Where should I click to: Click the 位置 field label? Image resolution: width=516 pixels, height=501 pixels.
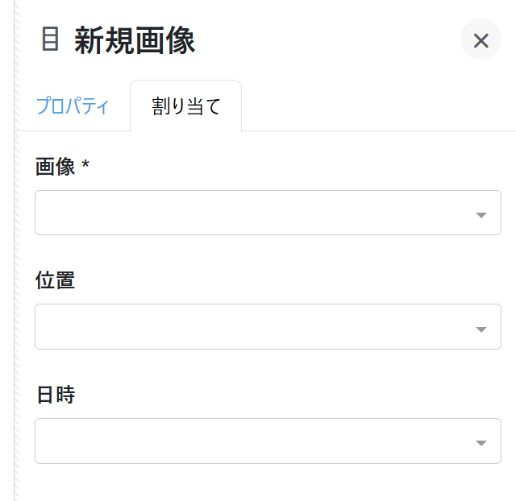coord(56,281)
